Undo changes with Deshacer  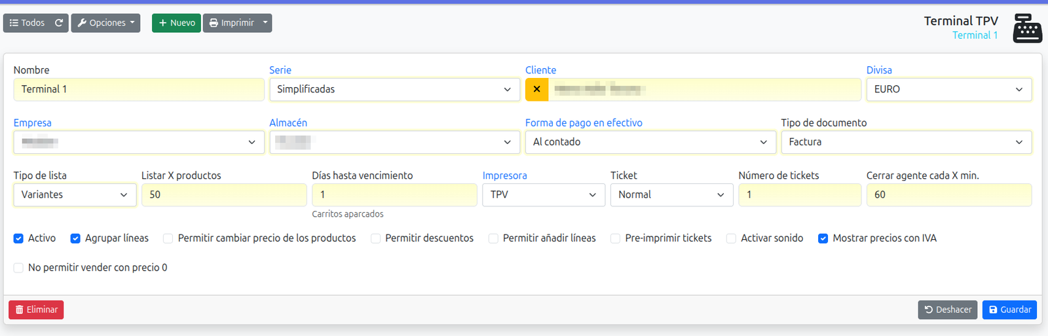click(947, 310)
